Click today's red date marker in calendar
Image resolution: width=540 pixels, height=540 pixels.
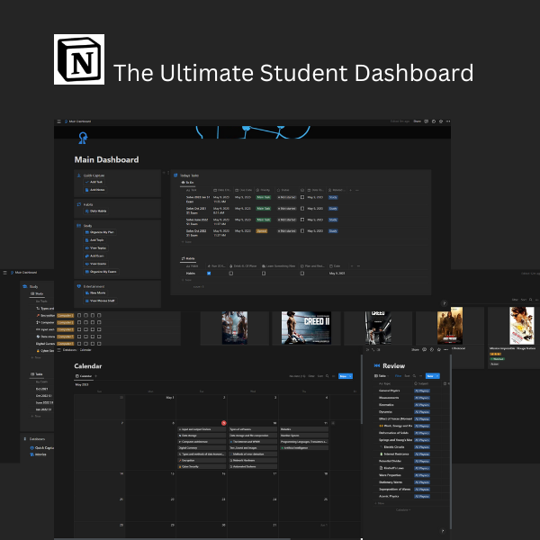[224, 423]
